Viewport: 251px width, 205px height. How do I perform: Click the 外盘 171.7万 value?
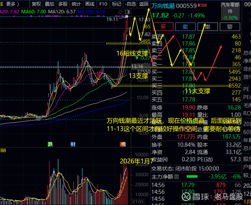186,137
